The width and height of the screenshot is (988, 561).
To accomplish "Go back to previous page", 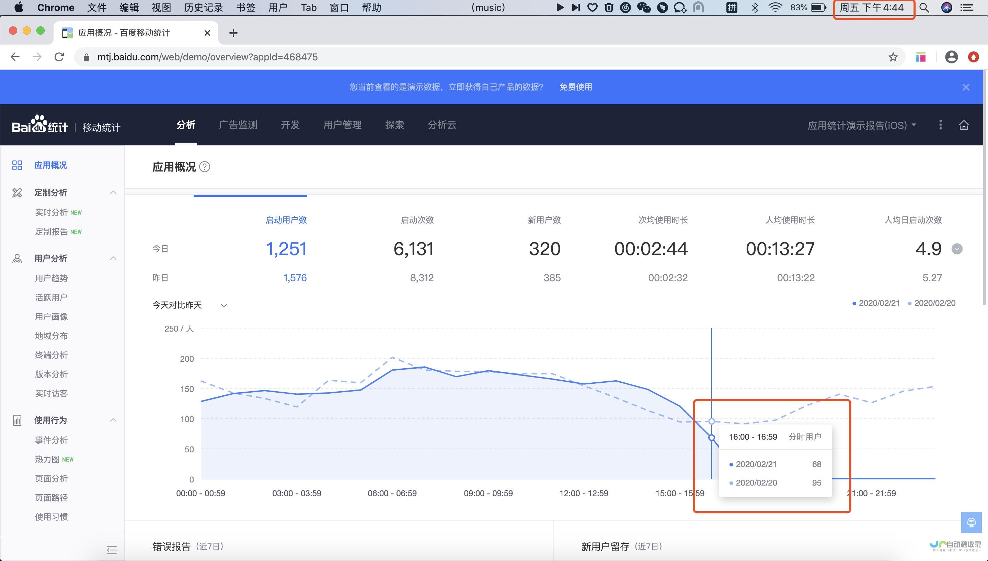I will (15, 57).
